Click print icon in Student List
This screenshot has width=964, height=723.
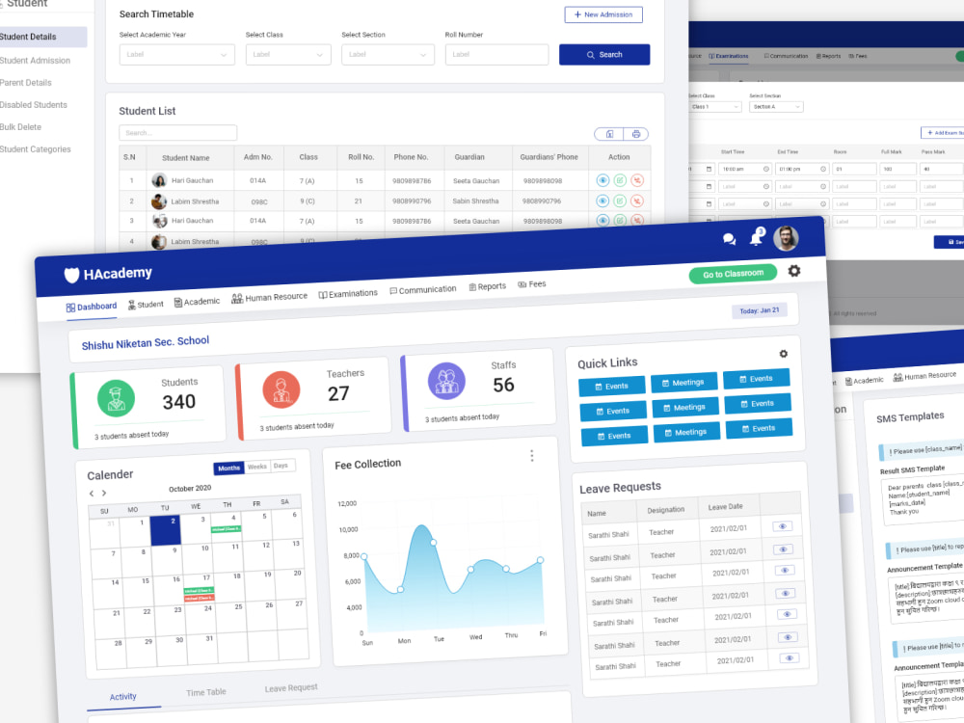tap(636, 134)
